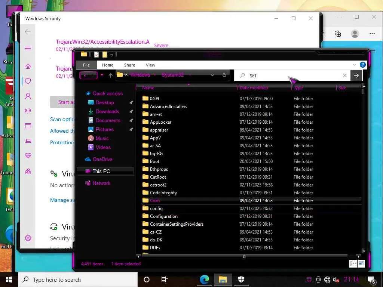Screen dimensions: 383x287
Task: Click New folder icon in quick access toolbar
Action: (x=105, y=55)
